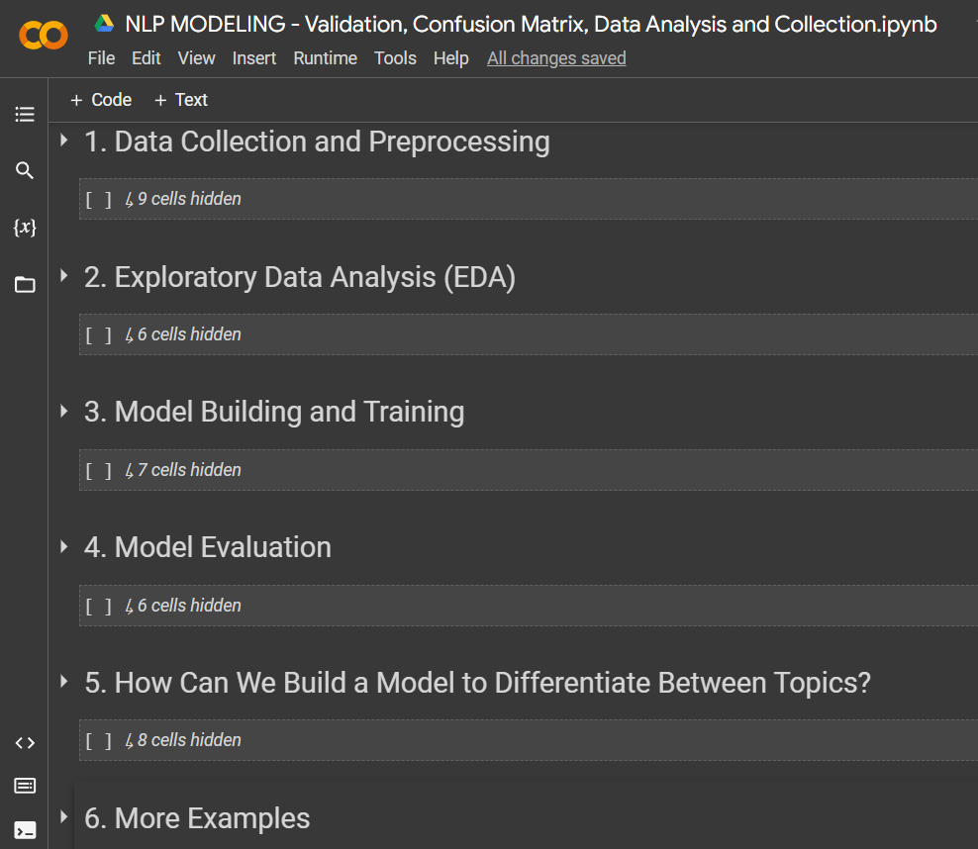Expand section 1 Data Collection and Preprocessing
The width and height of the screenshot is (978, 849).
click(64, 141)
